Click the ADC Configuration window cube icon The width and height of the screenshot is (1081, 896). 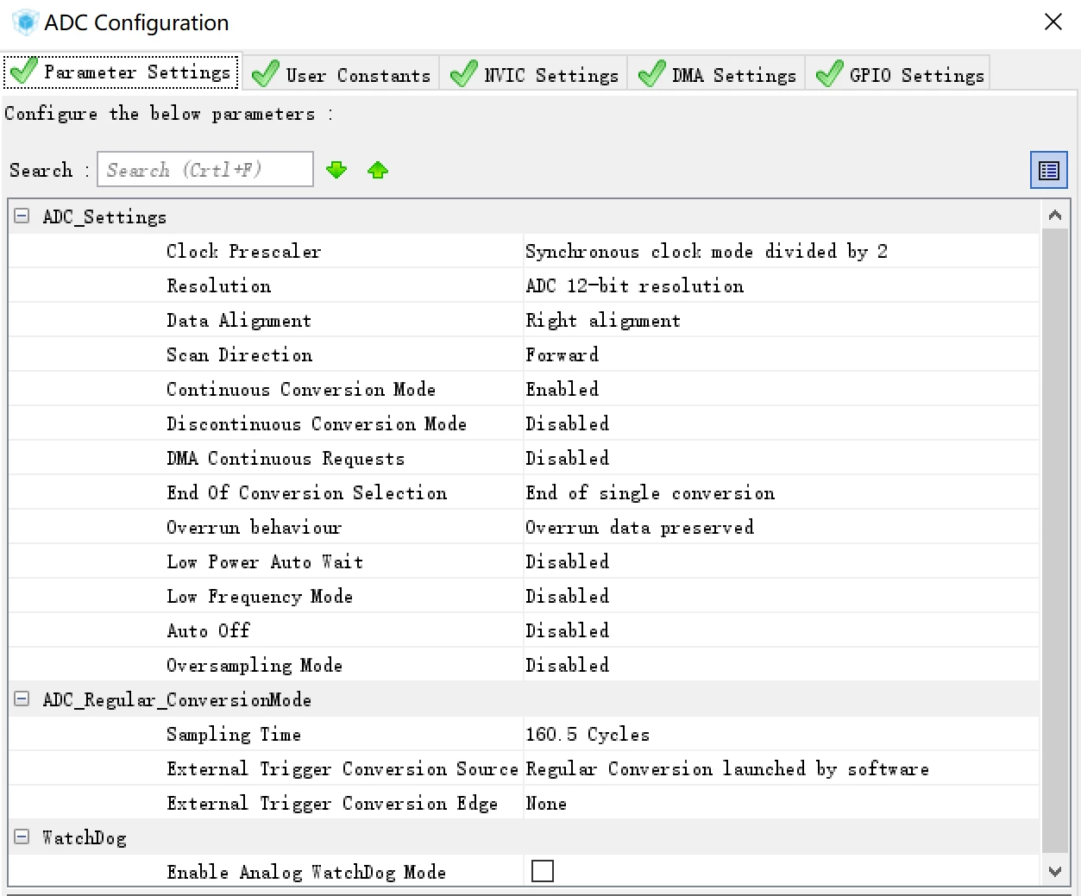[26, 22]
